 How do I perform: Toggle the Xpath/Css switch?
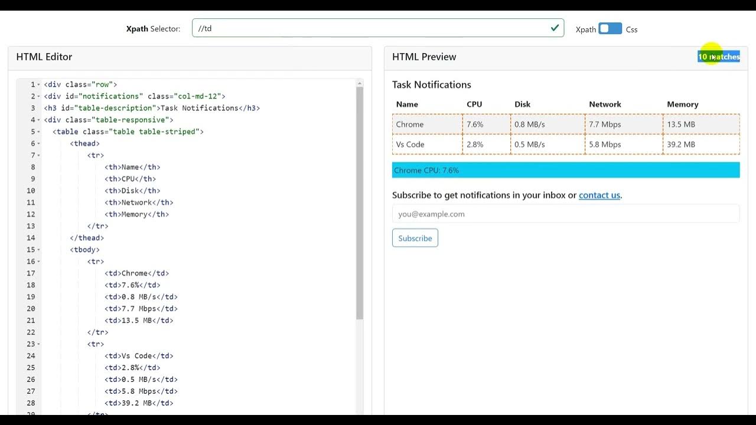[610, 28]
